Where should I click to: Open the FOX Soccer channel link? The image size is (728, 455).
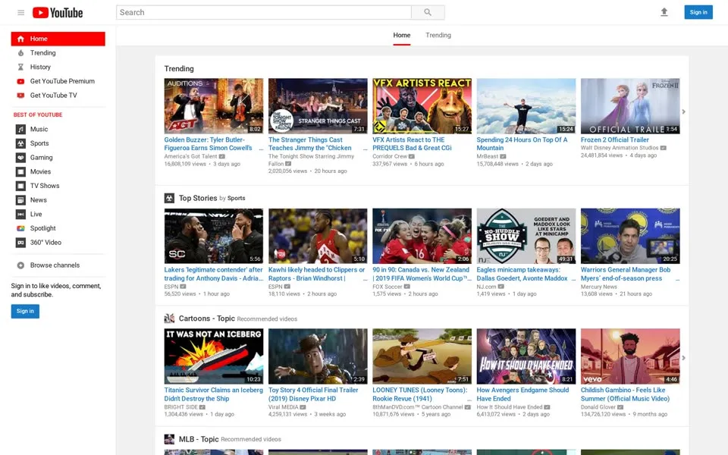click(388, 287)
